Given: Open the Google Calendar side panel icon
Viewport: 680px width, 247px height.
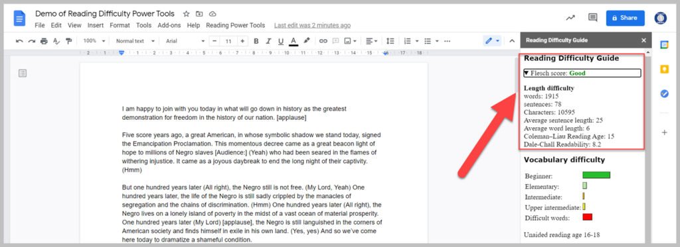Looking at the screenshot, I should coord(664,45).
